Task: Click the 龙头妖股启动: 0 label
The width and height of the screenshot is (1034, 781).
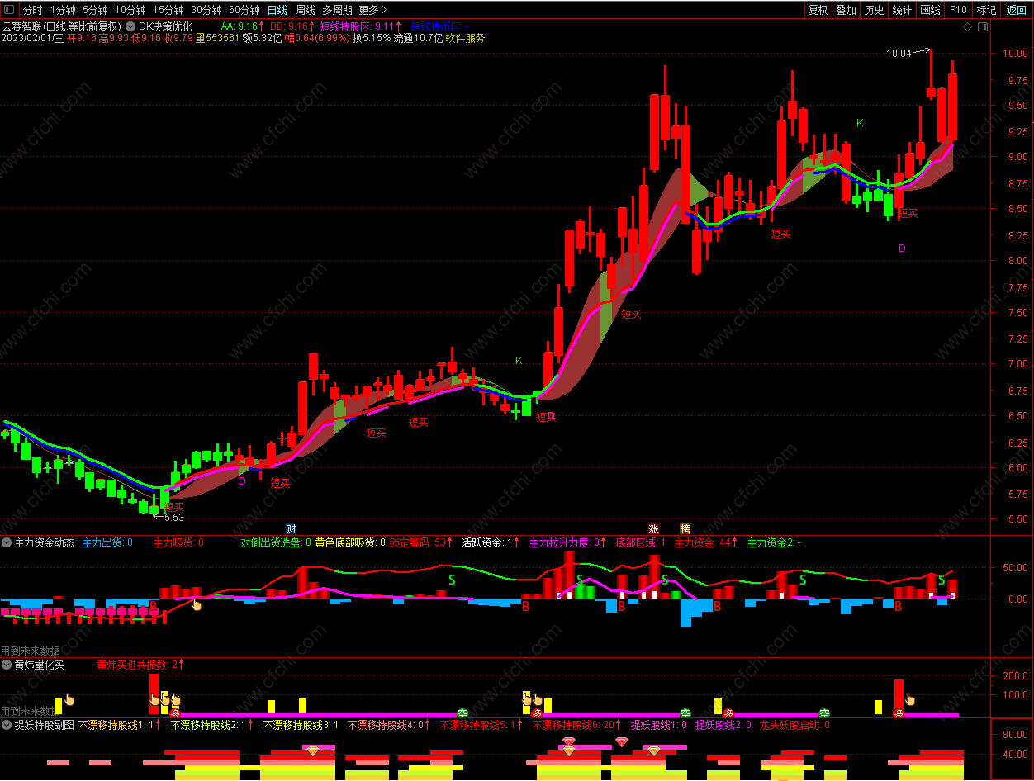Action: (794, 725)
